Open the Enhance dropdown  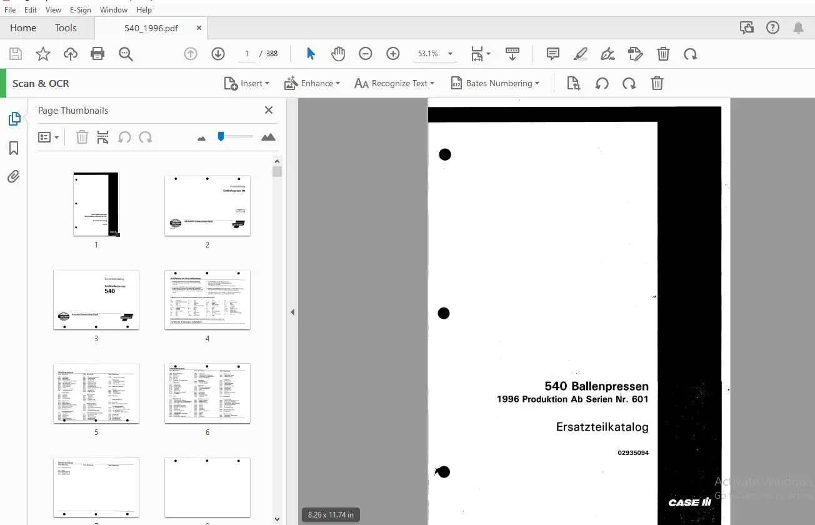312,84
